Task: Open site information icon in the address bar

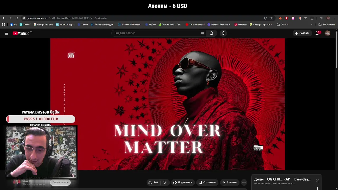Action: pyautogui.click(x=24, y=18)
